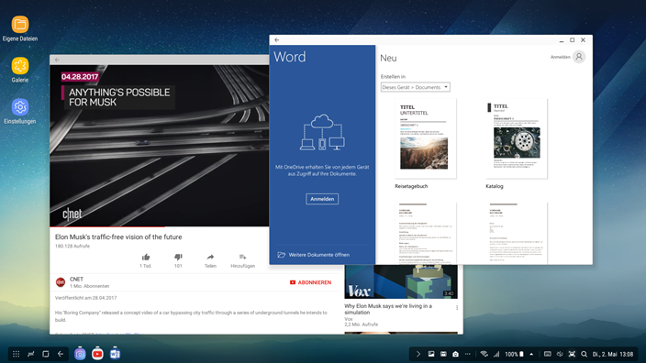Share the video via Teilen icon
This screenshot has width=646, height=363.
point(210,258)
